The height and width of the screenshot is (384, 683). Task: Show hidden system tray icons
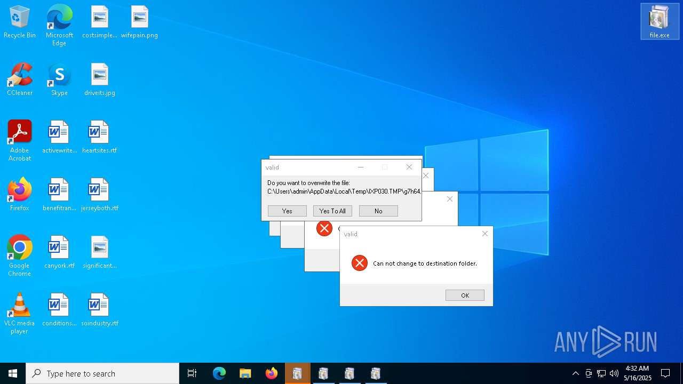point(575,373)
